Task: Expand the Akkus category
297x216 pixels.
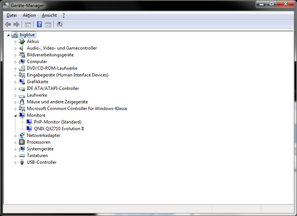Action: (x=16, y=42)
